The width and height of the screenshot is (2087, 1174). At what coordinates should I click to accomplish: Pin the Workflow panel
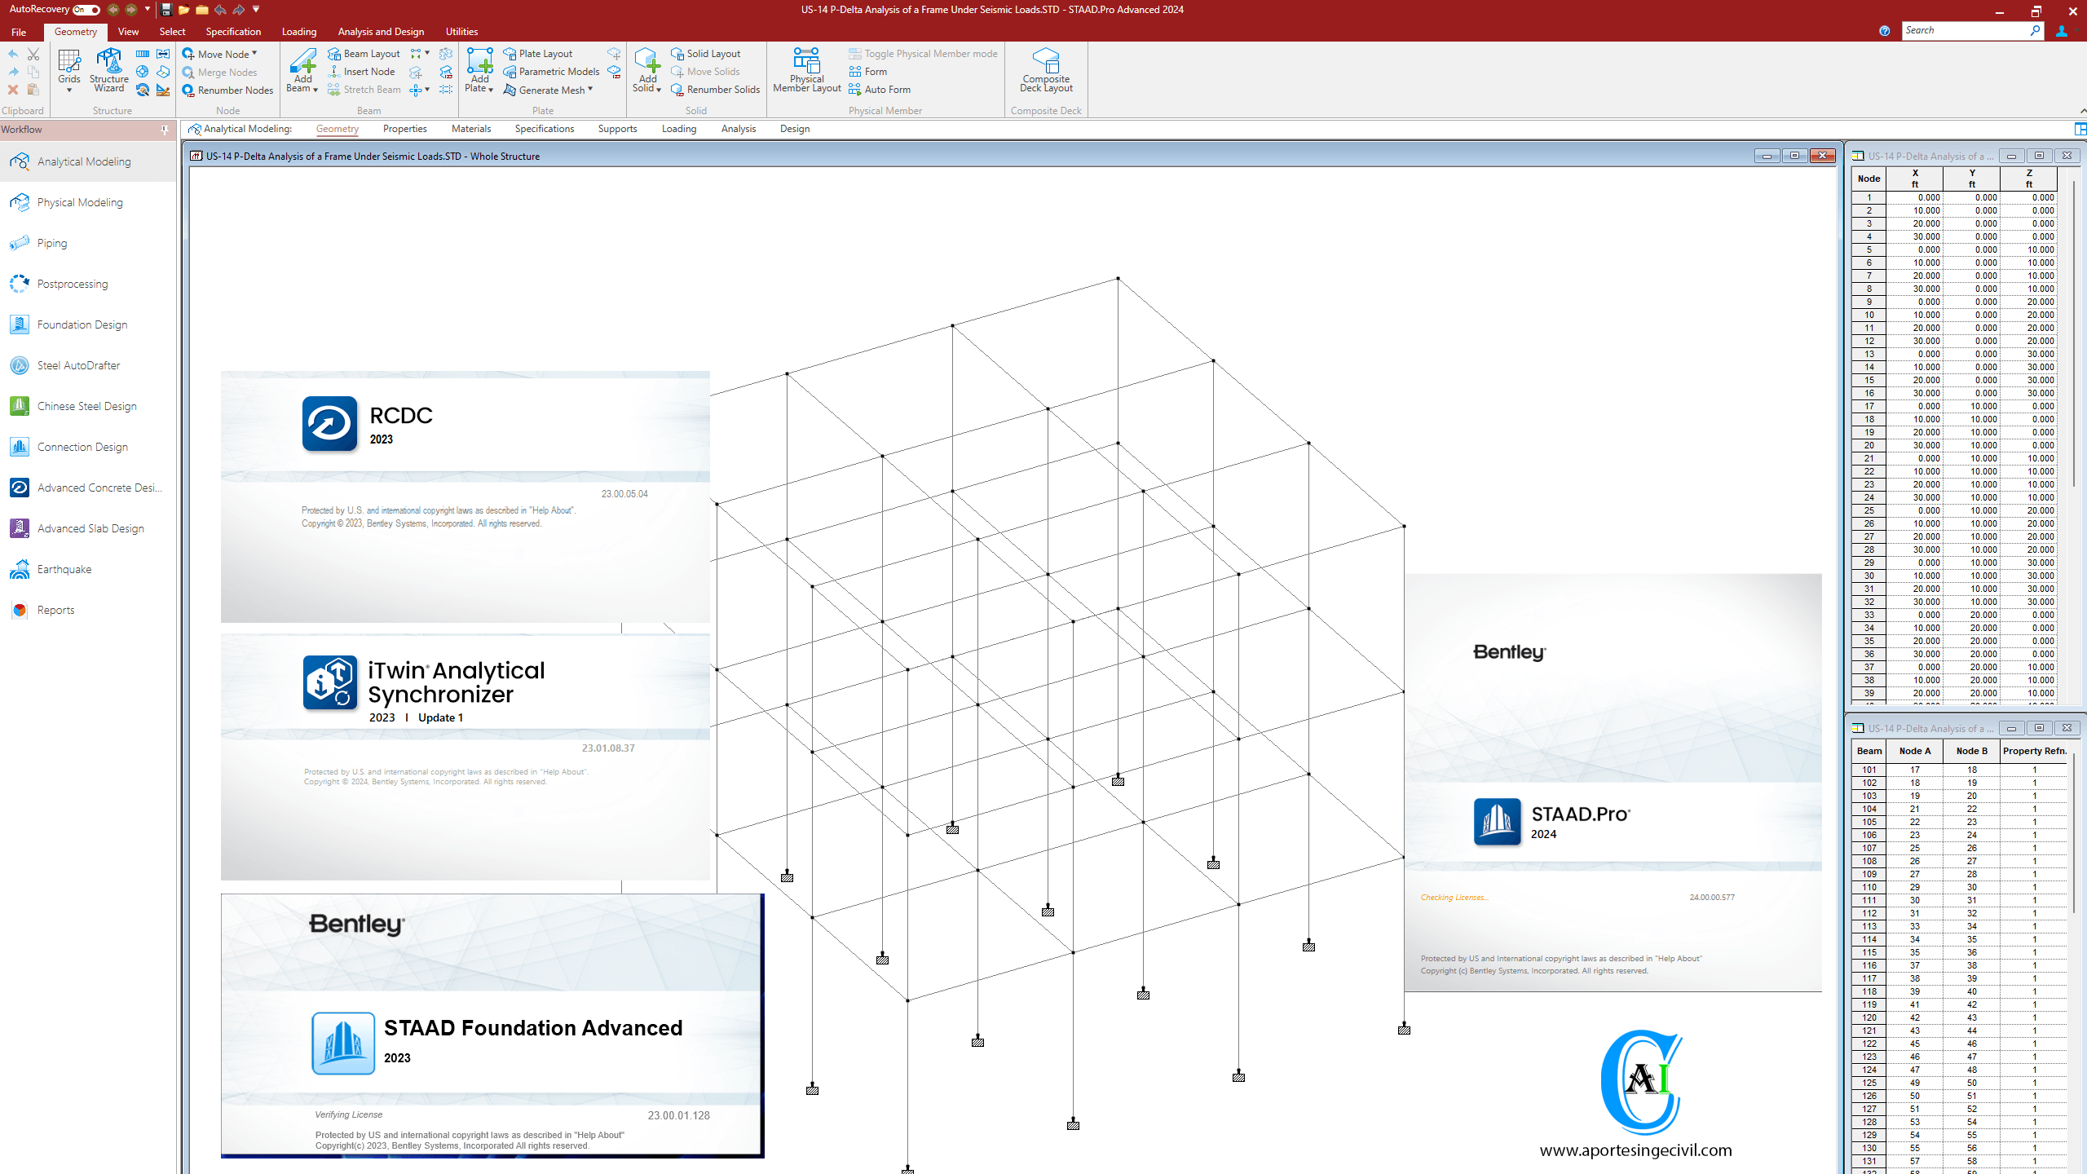tap(165, 130)
